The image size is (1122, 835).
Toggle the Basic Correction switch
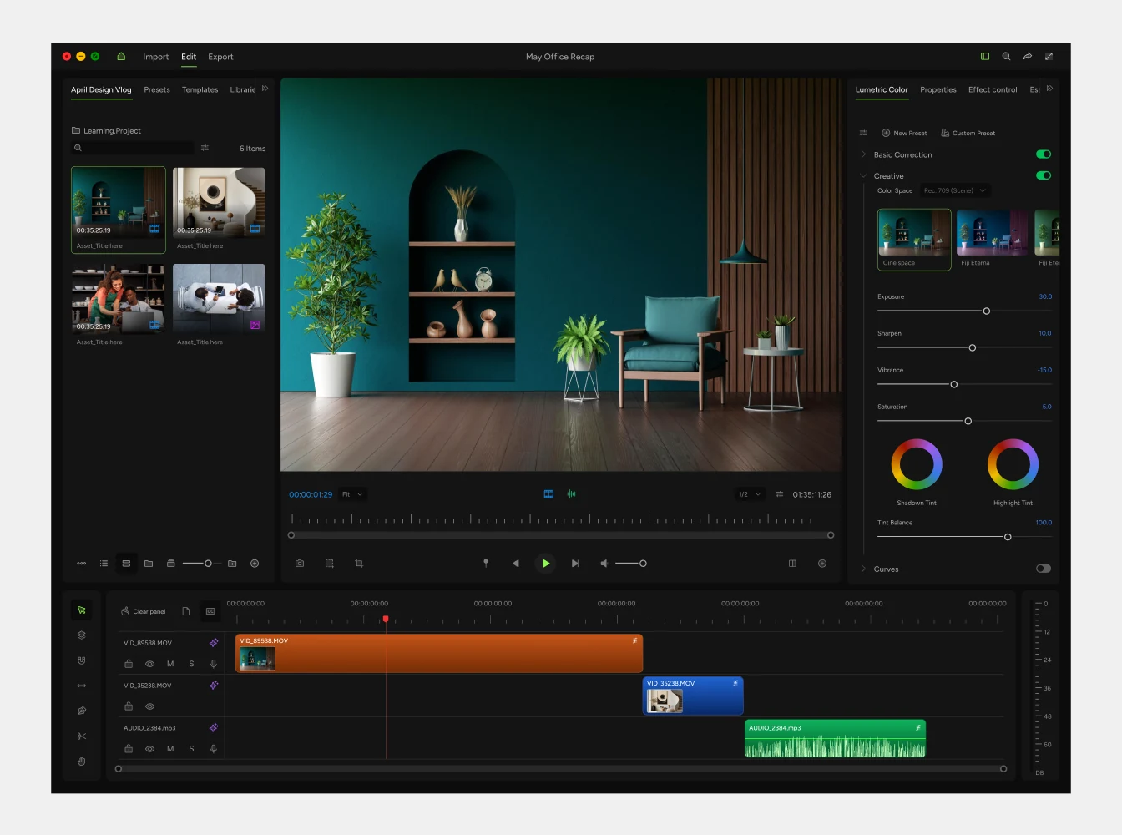(x=1044, y=154)
